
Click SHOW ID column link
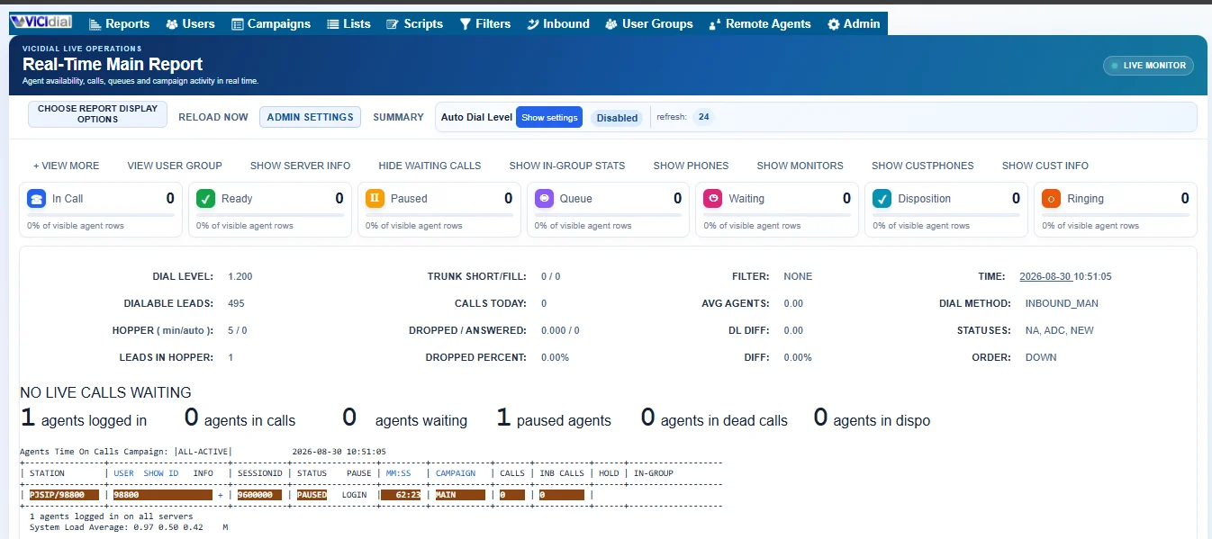click(161, 472)
